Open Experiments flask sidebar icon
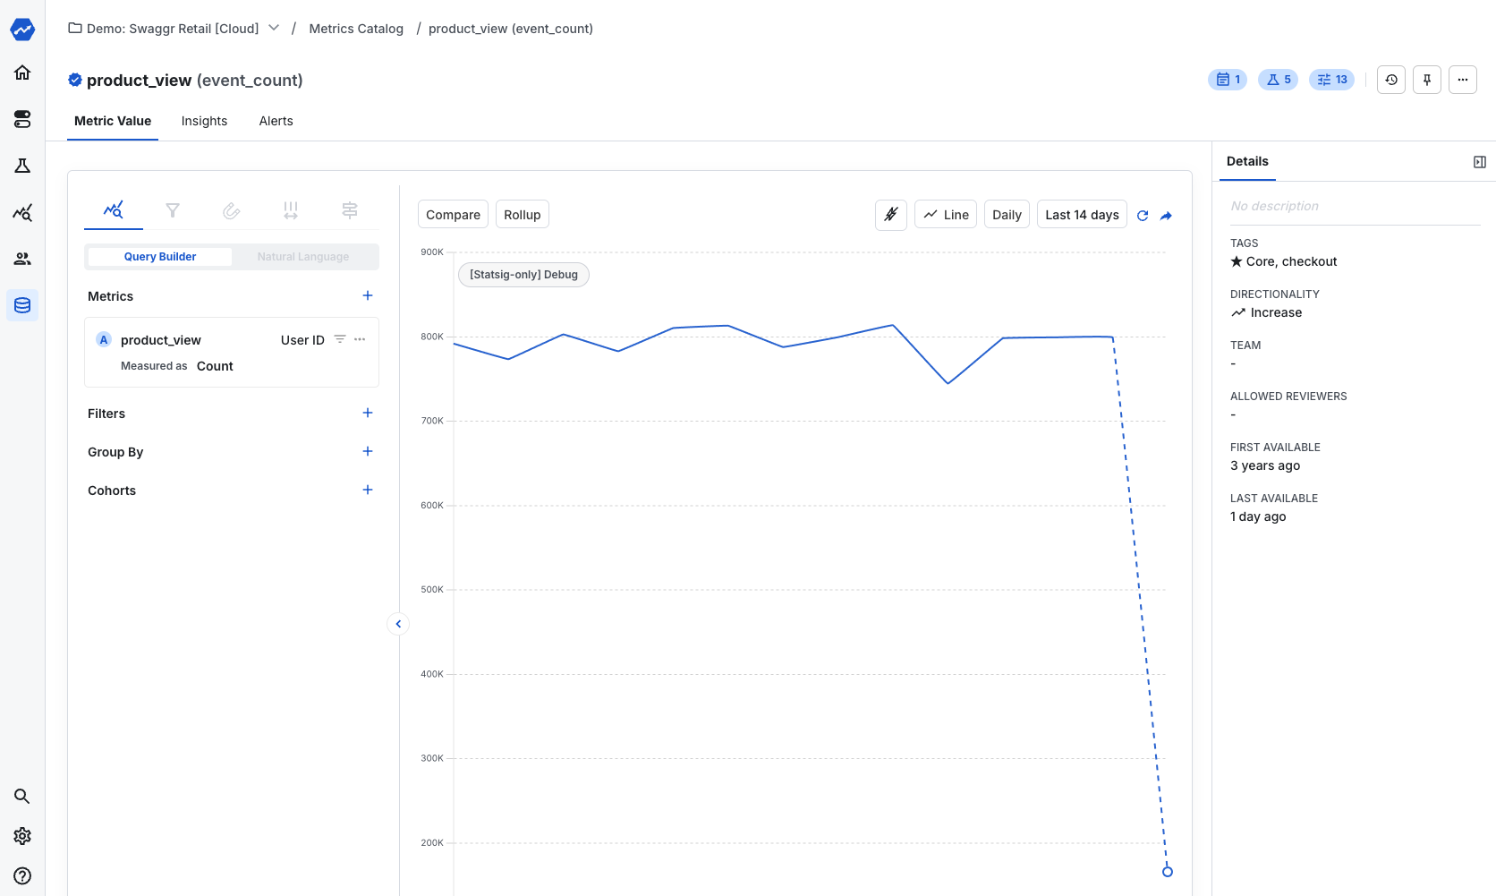This screenshot has width=1496, height=896. coord(22,166)
